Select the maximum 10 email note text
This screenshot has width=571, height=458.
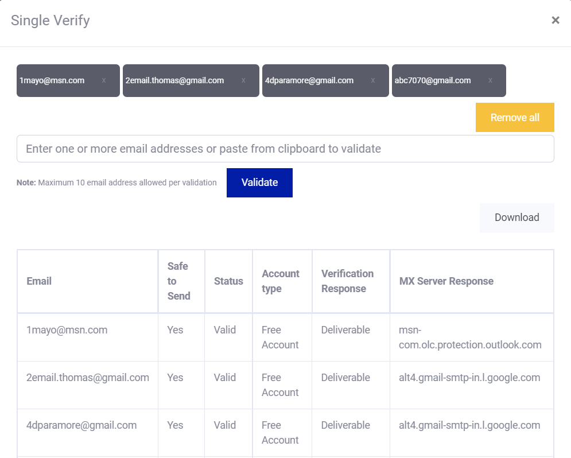116,183
